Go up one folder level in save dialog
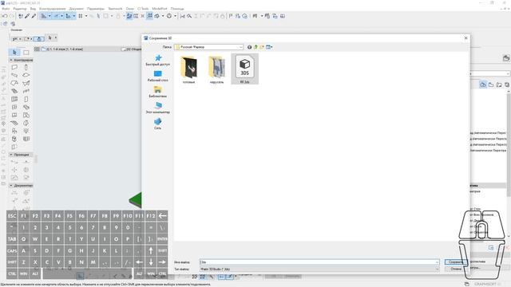The height and width of the screenshot is (287, 511). click(255, 47)
